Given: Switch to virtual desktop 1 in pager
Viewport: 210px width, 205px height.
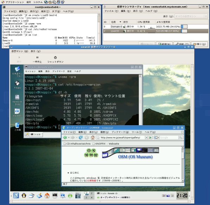Looking at the screenshot, I should point(86,193).
